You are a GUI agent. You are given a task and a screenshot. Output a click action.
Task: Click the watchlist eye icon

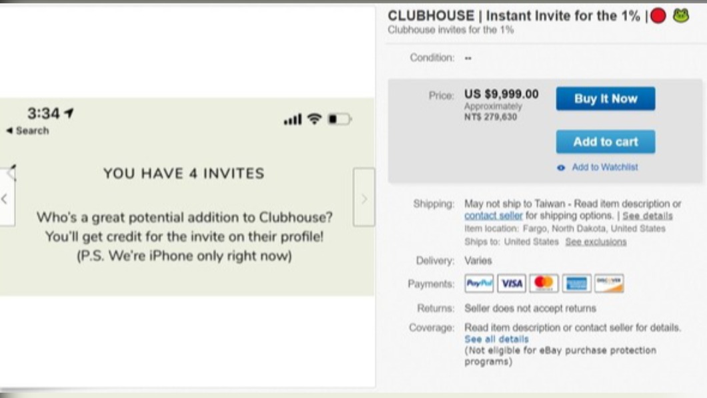[x=562, y=168]
